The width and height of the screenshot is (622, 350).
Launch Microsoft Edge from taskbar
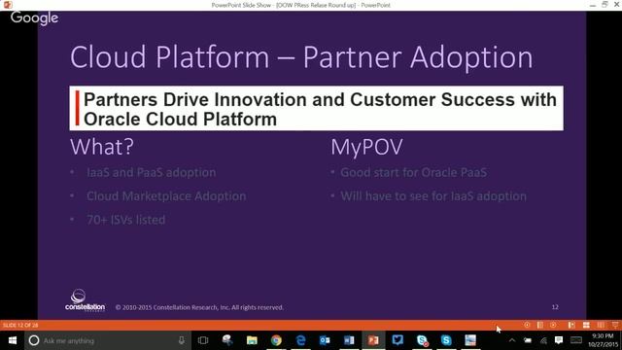(300, 340)
